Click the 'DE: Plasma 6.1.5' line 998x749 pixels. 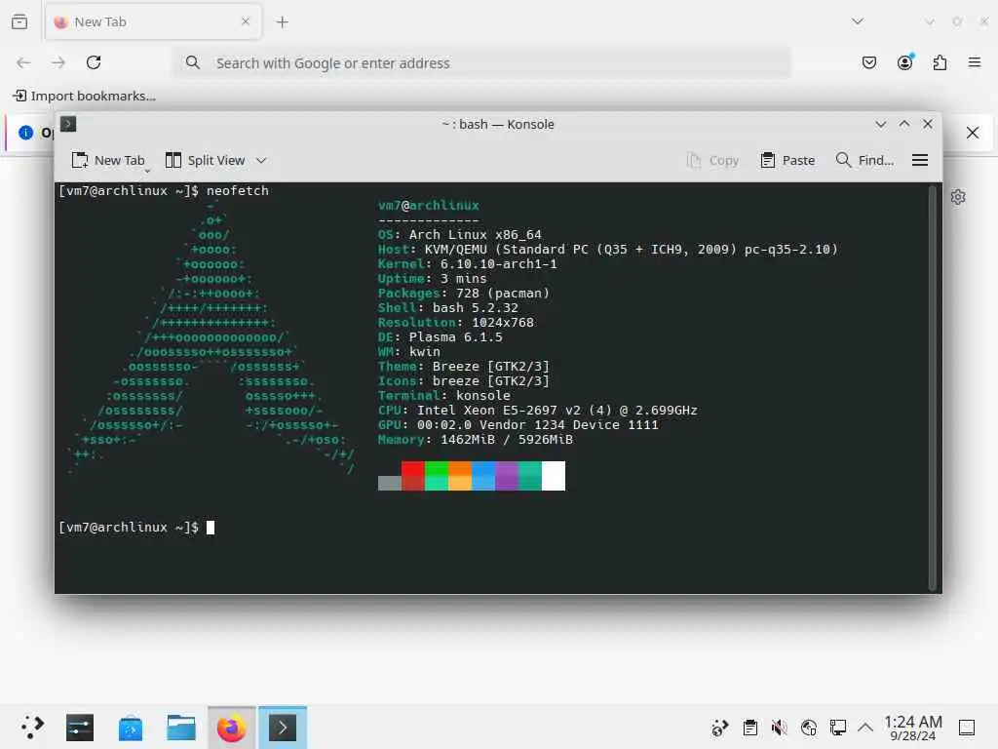440,336
